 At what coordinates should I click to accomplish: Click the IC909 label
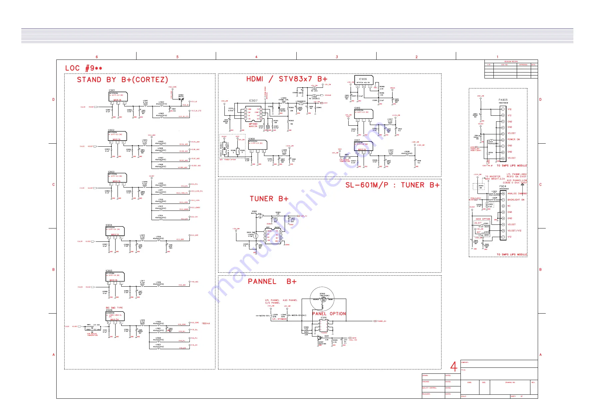[363, 79]
